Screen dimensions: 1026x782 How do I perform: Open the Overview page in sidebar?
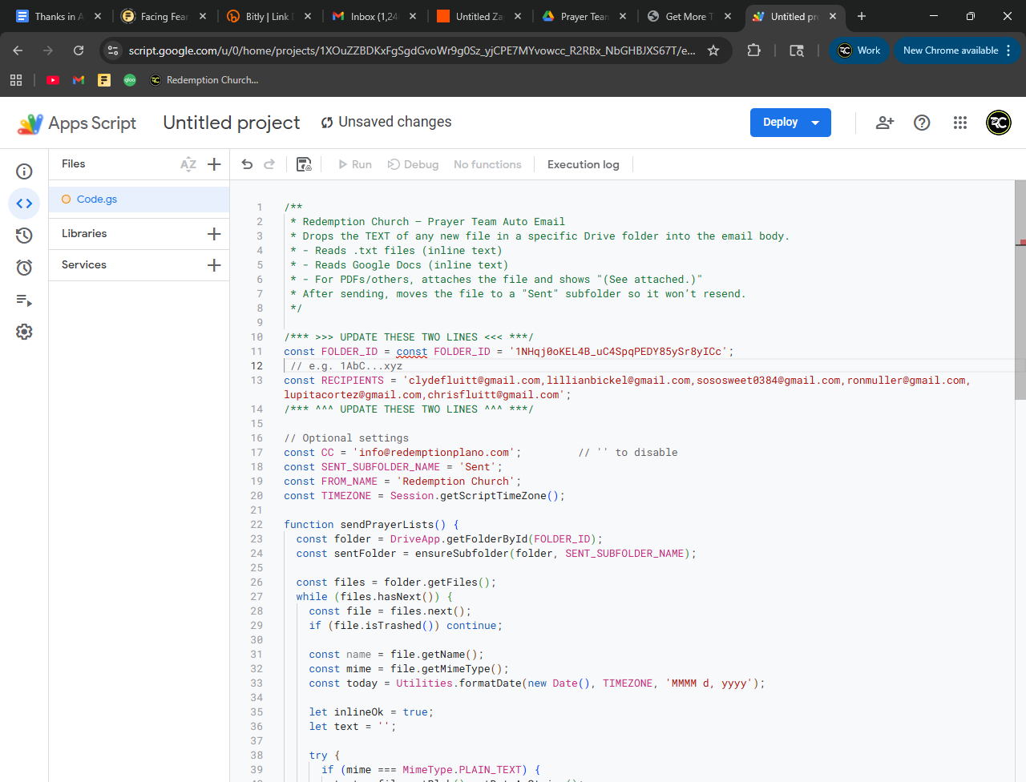click(24, 171)
